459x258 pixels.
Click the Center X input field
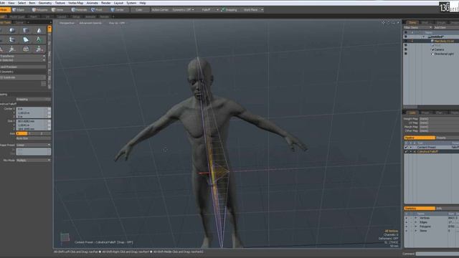(x=32, y=109)
